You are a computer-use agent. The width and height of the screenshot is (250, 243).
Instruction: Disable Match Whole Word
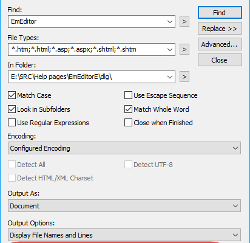pos(128,109)
